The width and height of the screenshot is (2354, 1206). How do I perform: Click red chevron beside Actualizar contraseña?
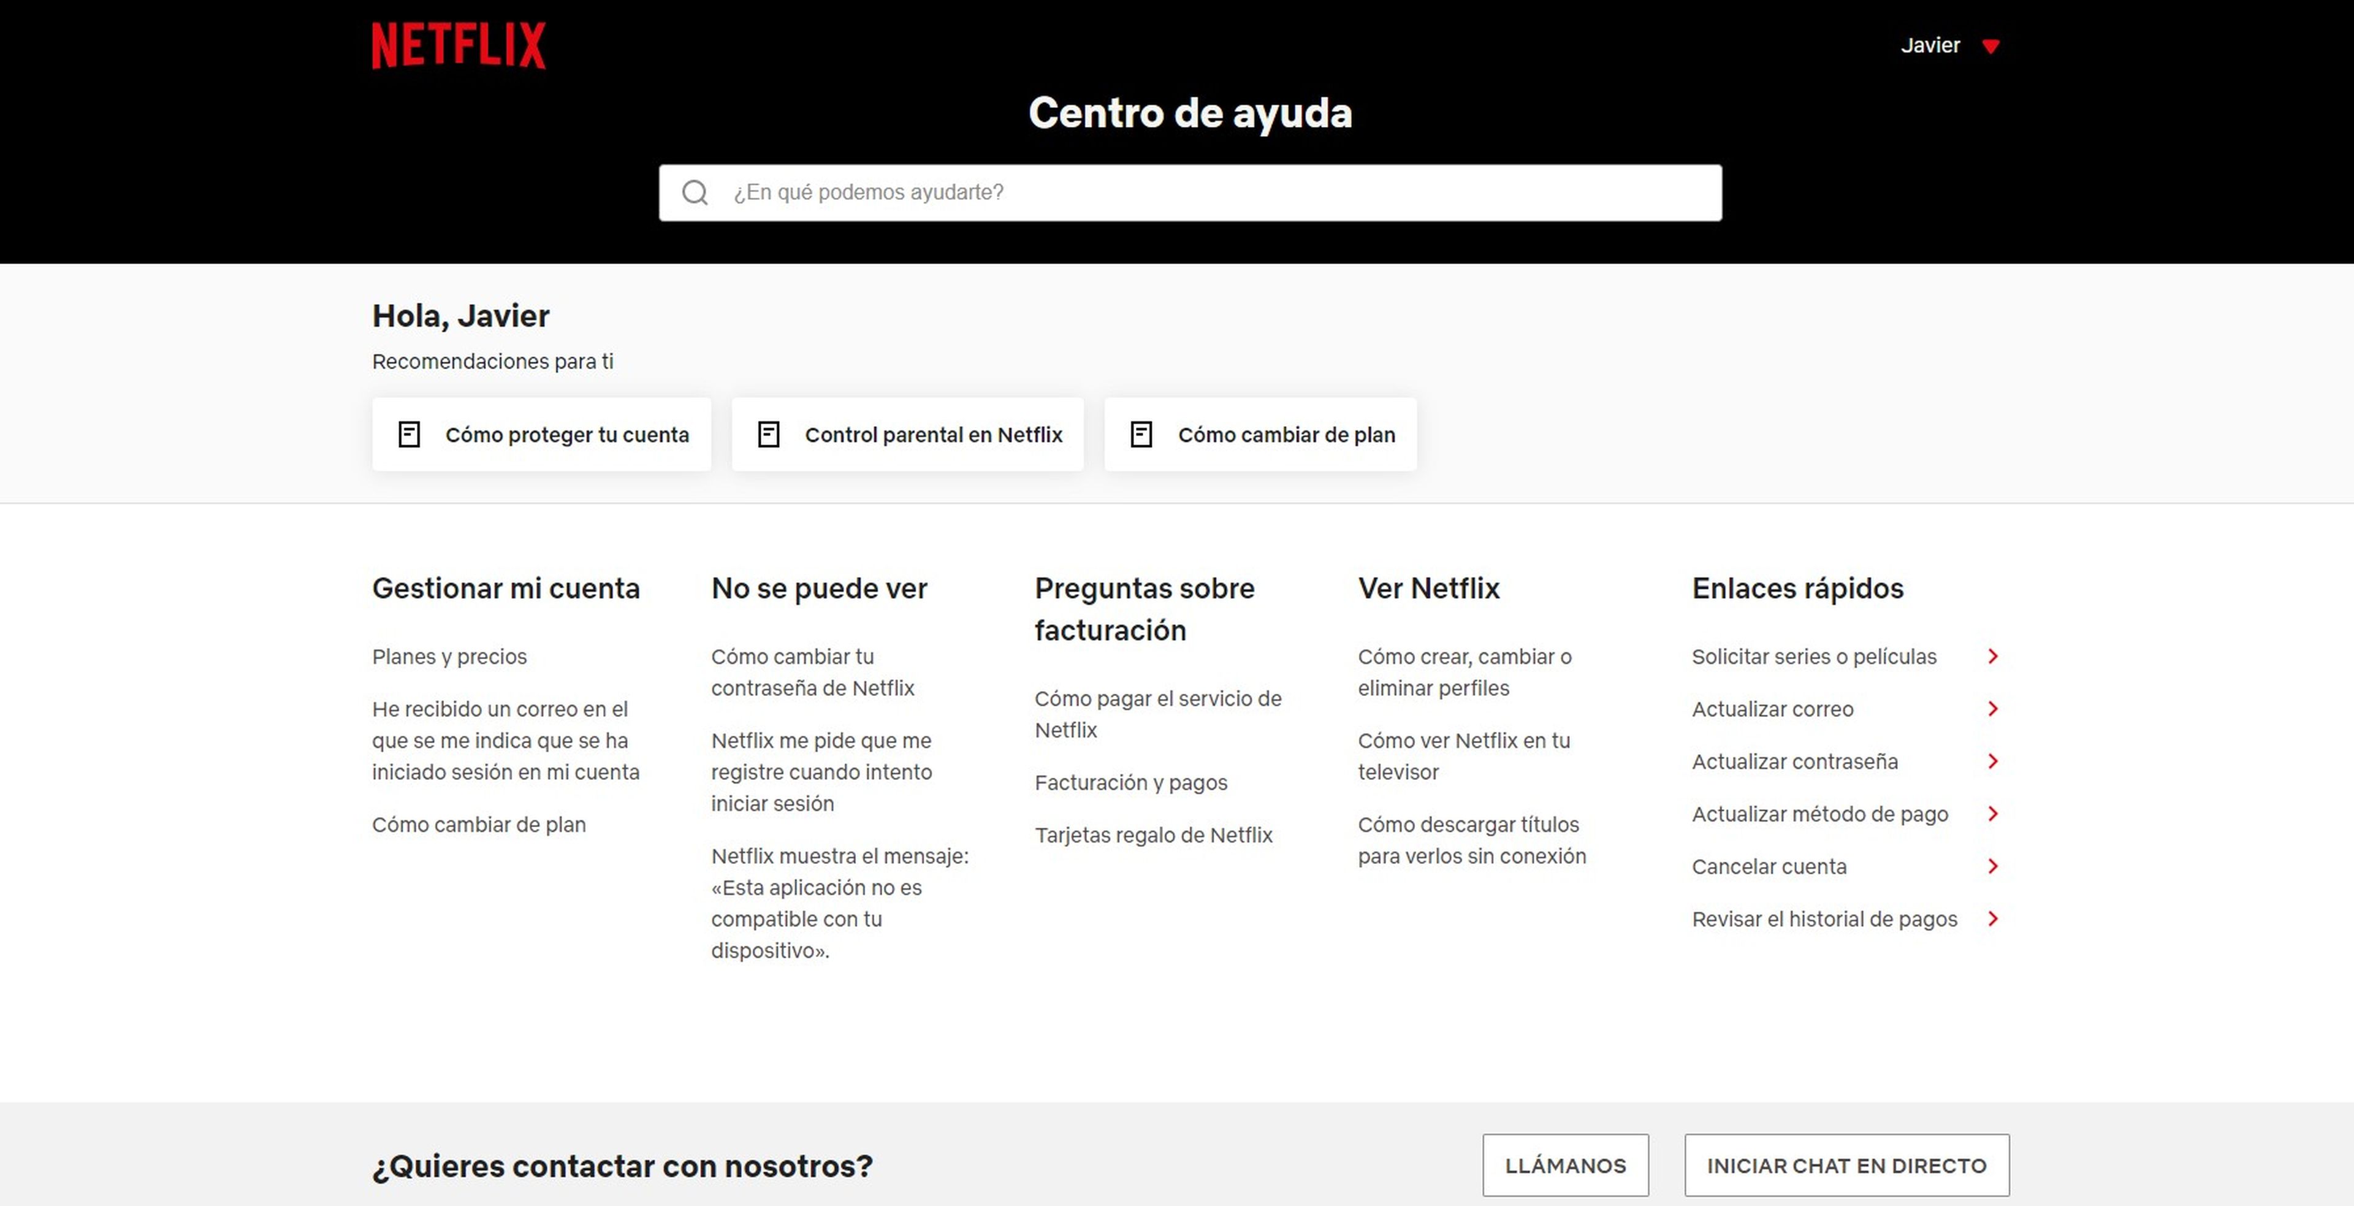click(x=1993, y=762)
